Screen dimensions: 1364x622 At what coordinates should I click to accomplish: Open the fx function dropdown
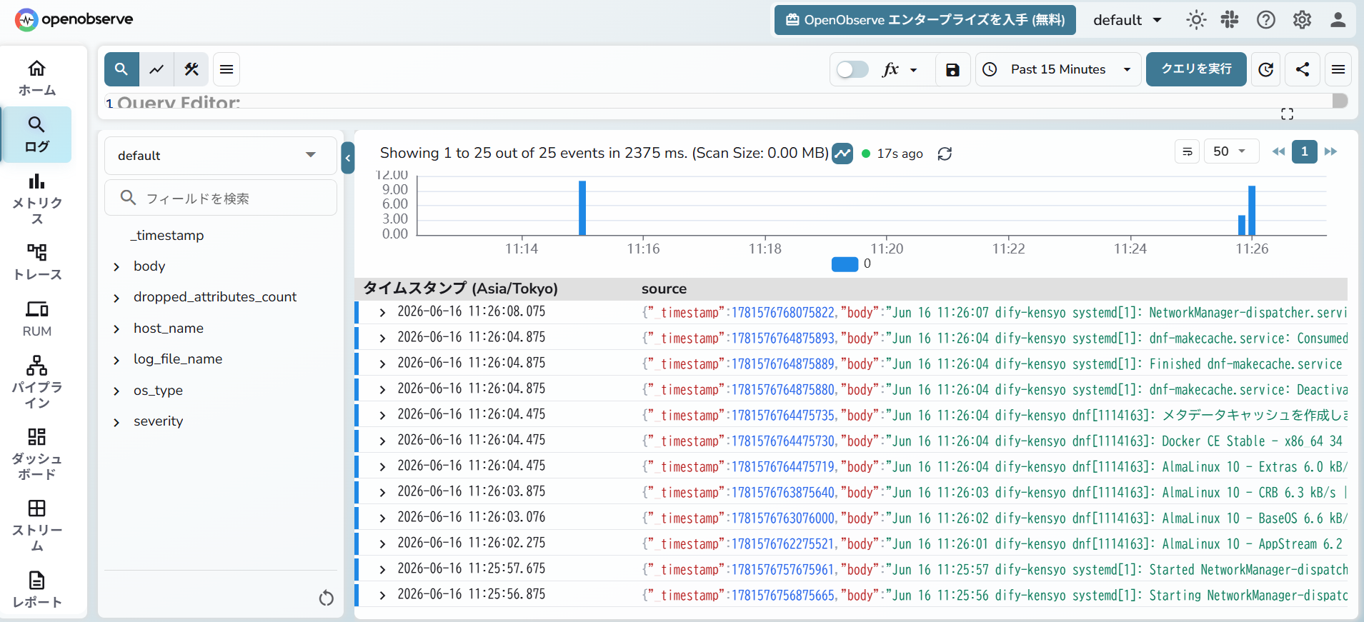tap(900, 69)
